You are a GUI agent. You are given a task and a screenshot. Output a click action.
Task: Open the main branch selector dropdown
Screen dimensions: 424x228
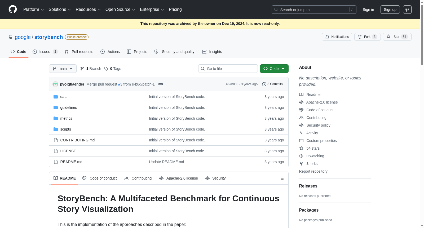(x=63, y=69)
